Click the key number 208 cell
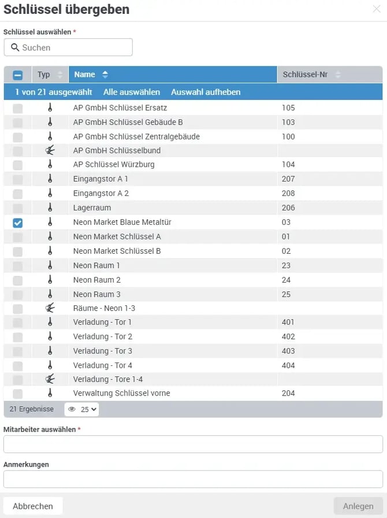Image resolution: width=387 pixels, height=518 pixels. (288, 193)
